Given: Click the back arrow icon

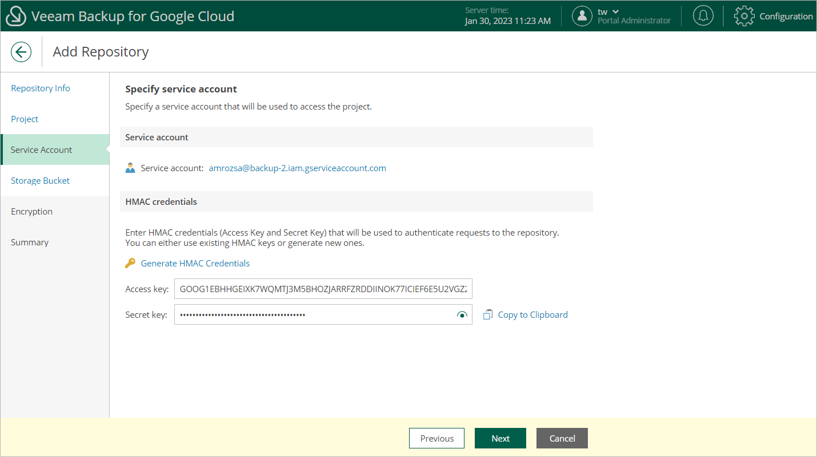Looking at the screenshot, I should (x=21, y=52).
